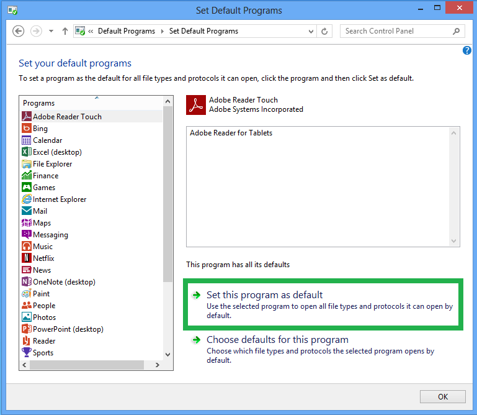The image size is (477, 415).
Task: Click the 'Set your default programs' heading
Action: pyautogui.click(x=75, y=63)
